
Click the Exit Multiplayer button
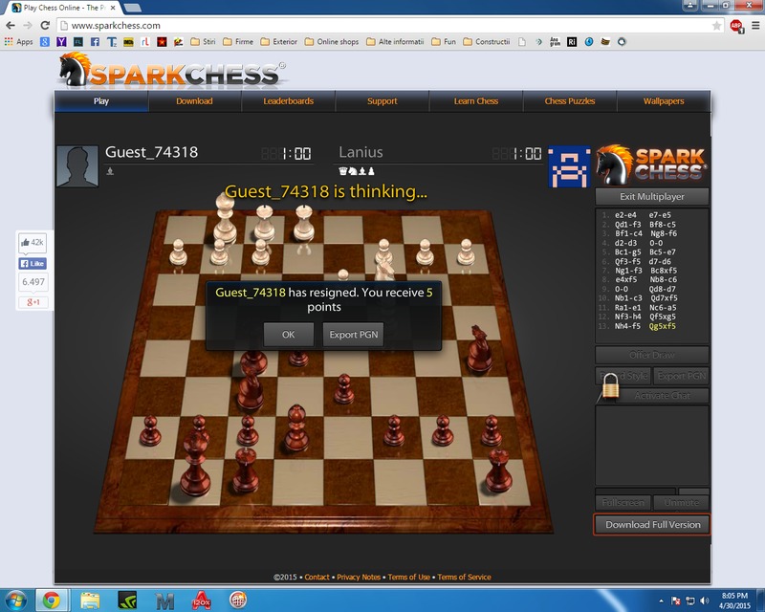(652, 197)
